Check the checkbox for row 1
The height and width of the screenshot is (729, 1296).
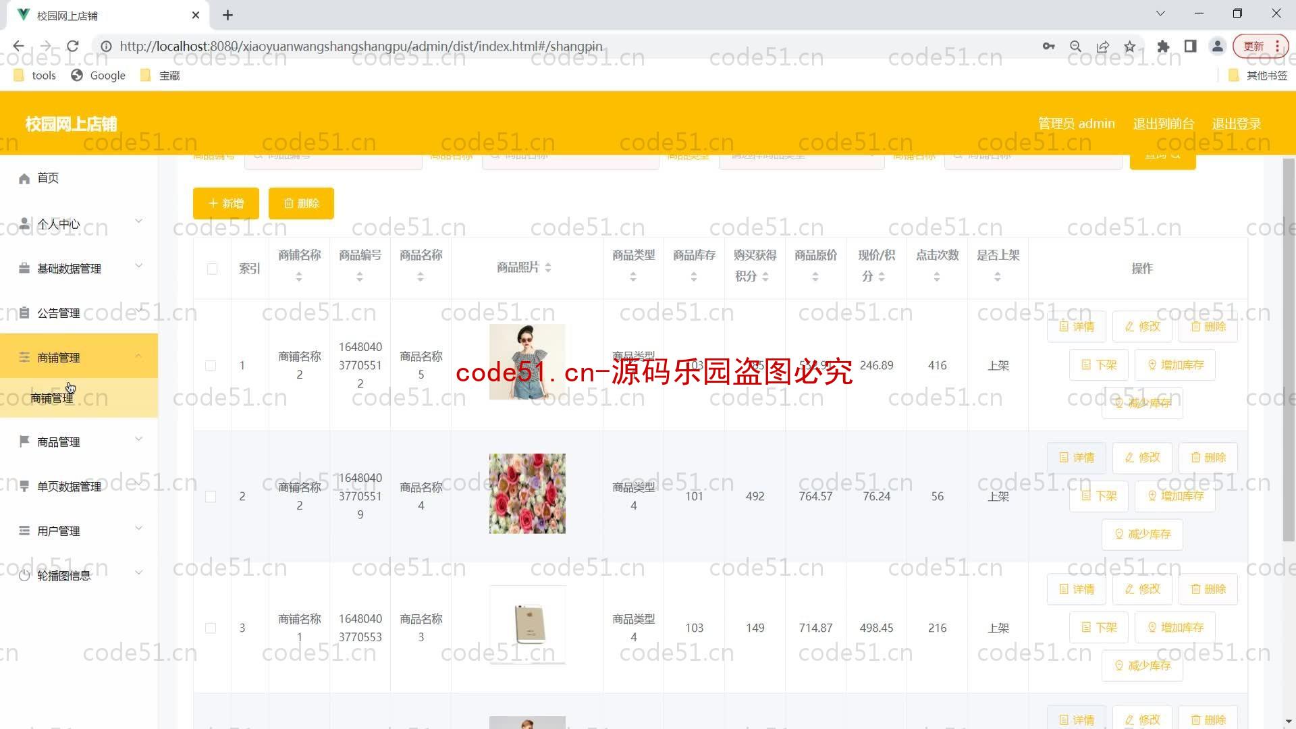tap(211, 365)
